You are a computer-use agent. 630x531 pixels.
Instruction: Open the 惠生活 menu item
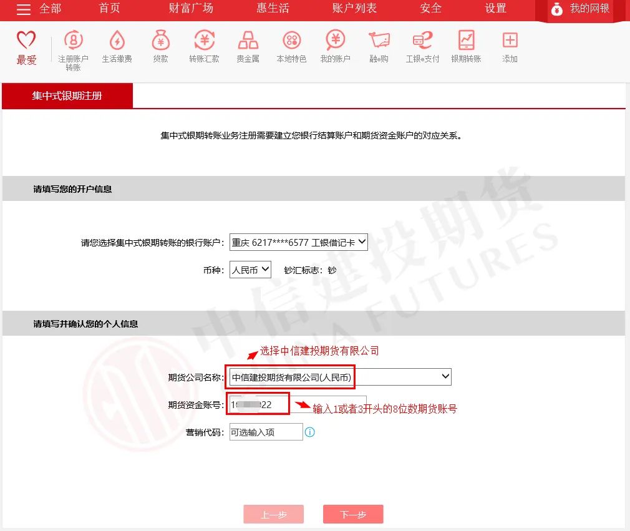coord(273,8)
